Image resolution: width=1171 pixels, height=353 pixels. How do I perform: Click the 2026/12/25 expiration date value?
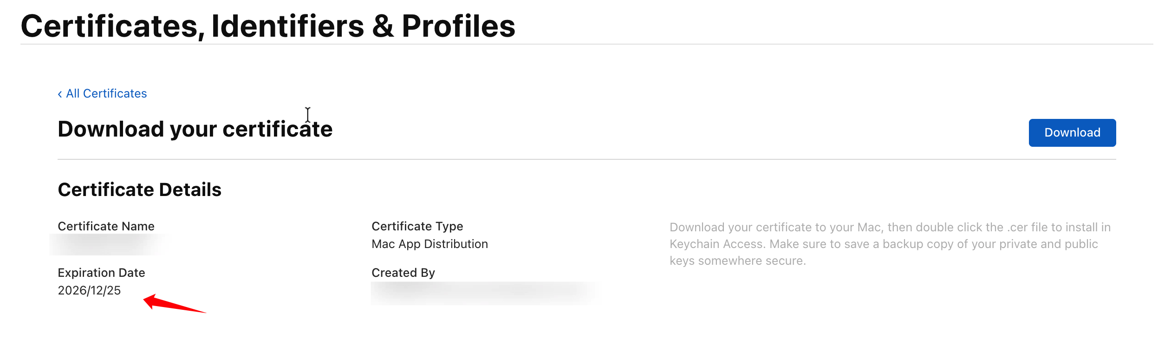[89, 290]
